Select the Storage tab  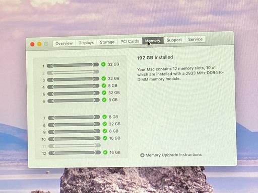point(107,42)
